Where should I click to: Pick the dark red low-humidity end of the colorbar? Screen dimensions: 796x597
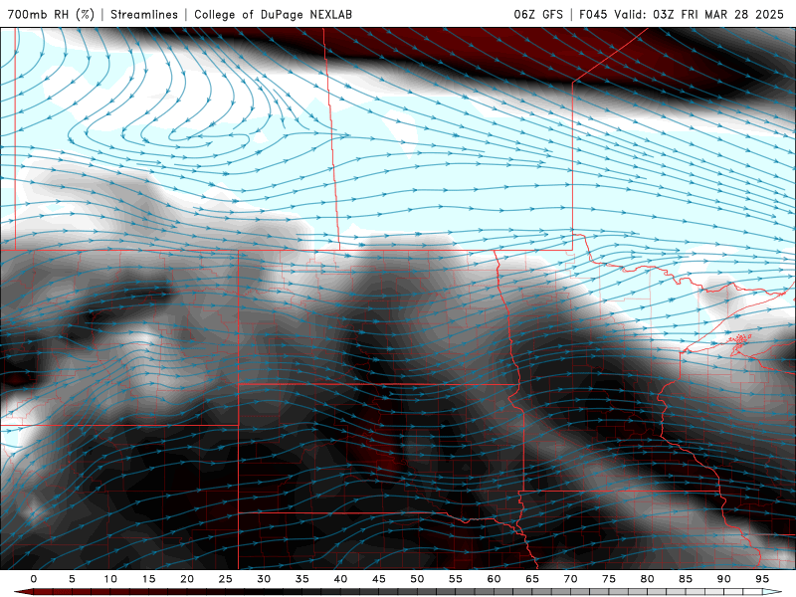pyautogui.click(x=24, y=592)
